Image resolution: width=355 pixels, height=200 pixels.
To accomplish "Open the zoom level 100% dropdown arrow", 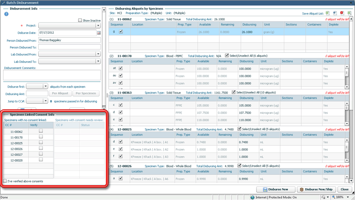I will [x=348, y=197].
